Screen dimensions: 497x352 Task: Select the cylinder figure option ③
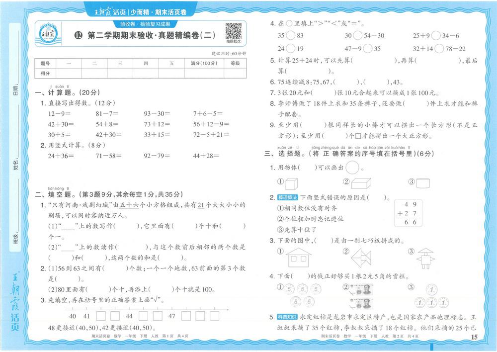(x=423, y=183)
